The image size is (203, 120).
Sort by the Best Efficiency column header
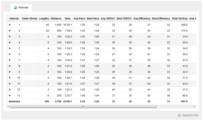(x=161, y=19)
